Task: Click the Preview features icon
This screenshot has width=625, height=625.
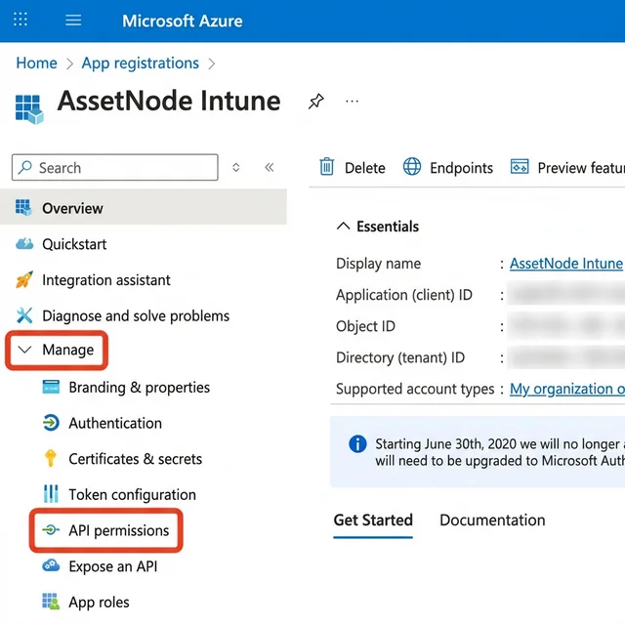Action: click(520, 167)
